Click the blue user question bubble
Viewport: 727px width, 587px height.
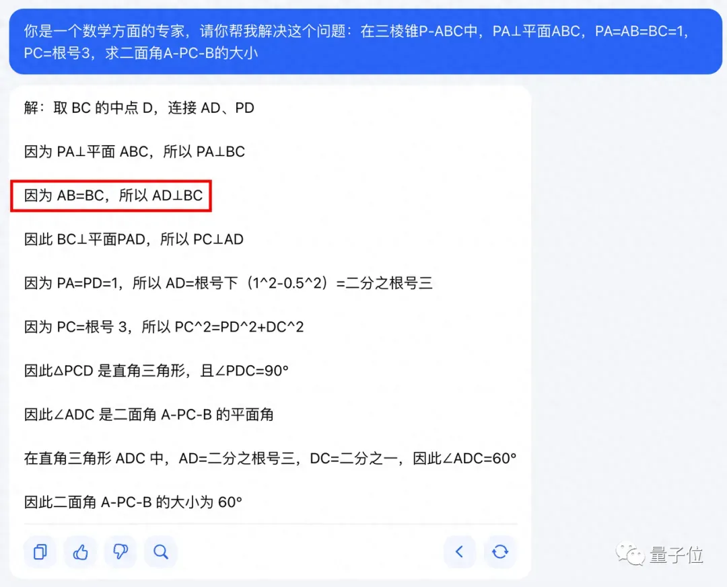(366, 42)
